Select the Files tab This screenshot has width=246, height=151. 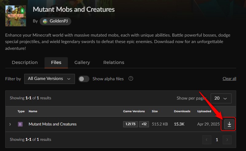[56, 62]
